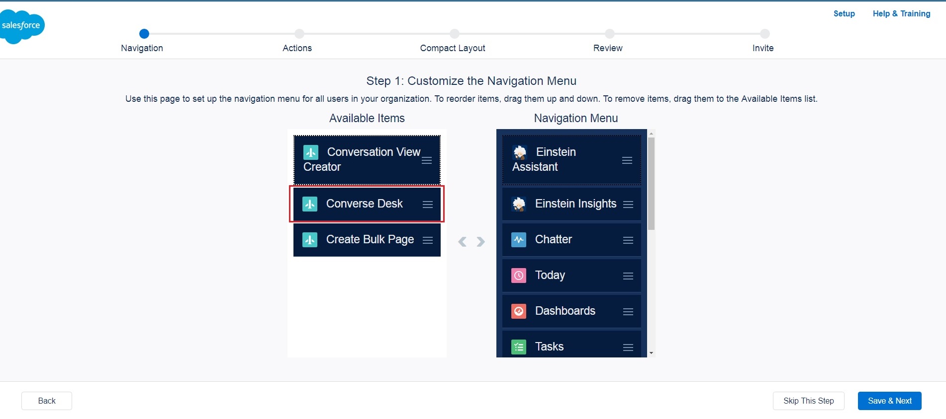
Task: Jump to the Actions step
Action: [299, 34]
